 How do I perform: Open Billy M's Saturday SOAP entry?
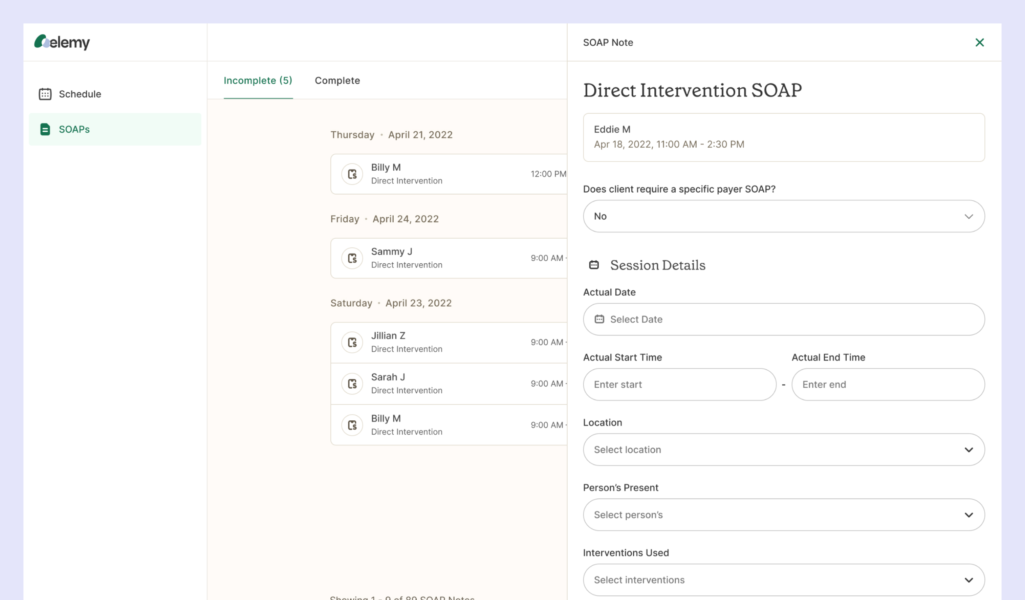448,425
